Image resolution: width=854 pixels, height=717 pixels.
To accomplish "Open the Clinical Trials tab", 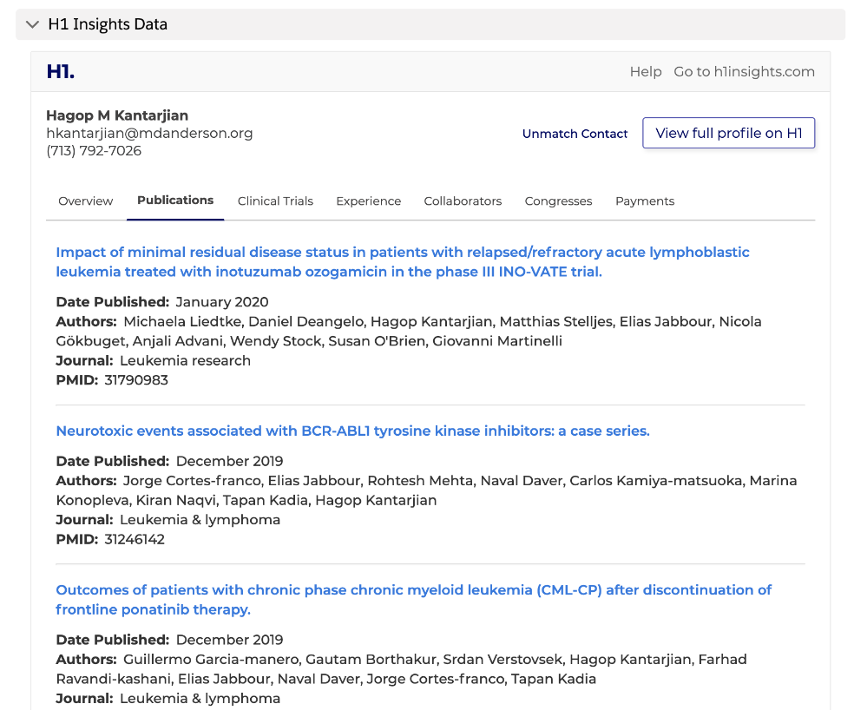I will coord(275,201).
